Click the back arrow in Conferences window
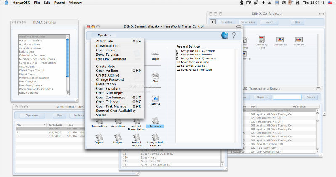 [x=212, y=22]
